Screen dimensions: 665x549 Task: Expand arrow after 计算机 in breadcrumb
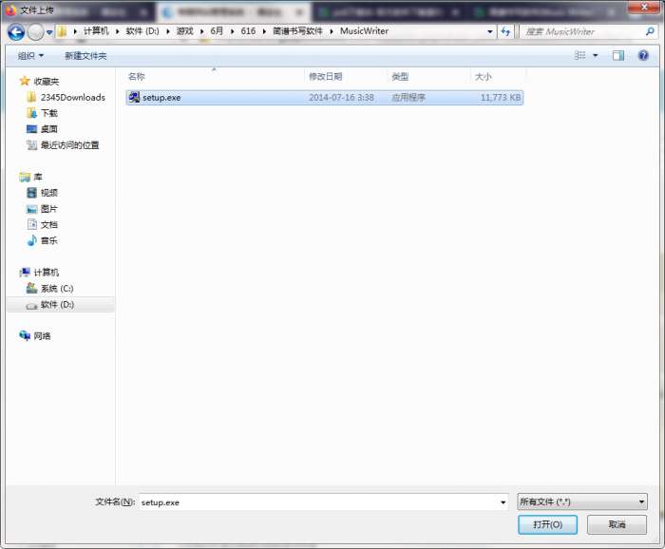pyautogui.click(x=117, y=31)
